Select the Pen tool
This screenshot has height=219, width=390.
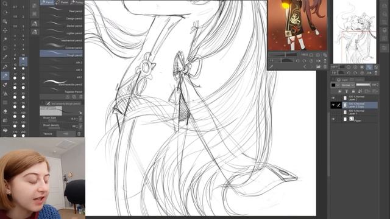[5, 66]
